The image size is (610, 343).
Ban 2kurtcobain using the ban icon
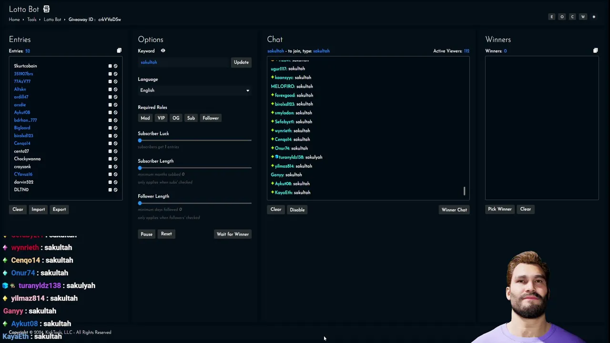coord(115,66)
